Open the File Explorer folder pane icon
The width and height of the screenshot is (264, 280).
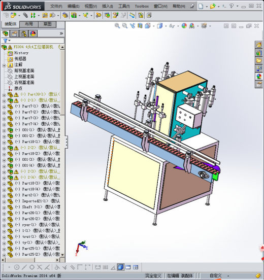259,61
